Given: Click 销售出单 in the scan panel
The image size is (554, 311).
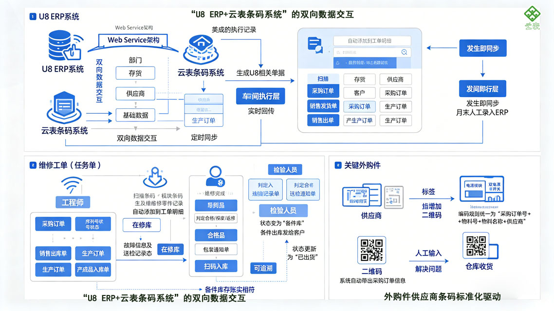Looking at the screenshot, I should [323, 120].
